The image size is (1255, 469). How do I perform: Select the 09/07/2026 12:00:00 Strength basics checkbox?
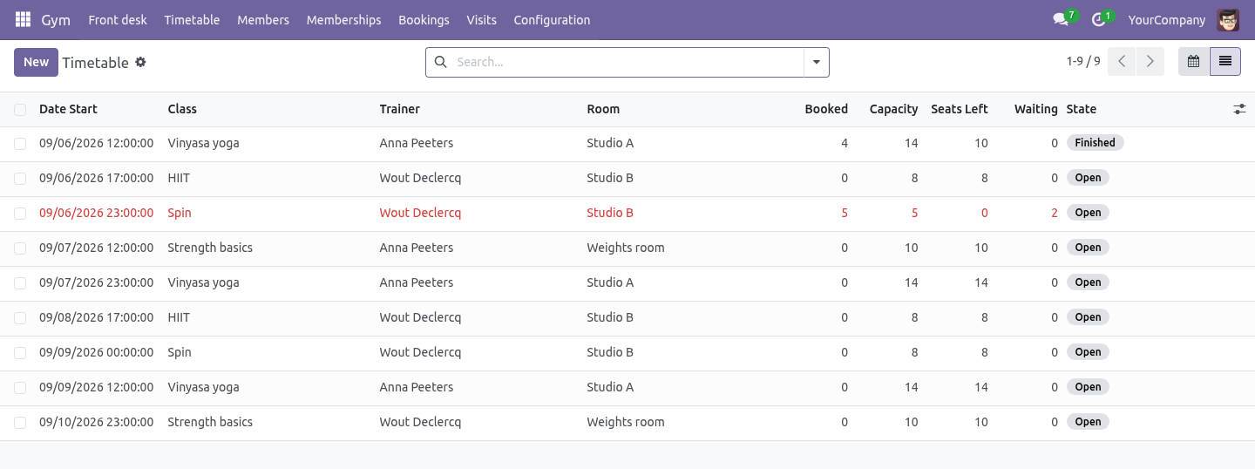point(20,248)
